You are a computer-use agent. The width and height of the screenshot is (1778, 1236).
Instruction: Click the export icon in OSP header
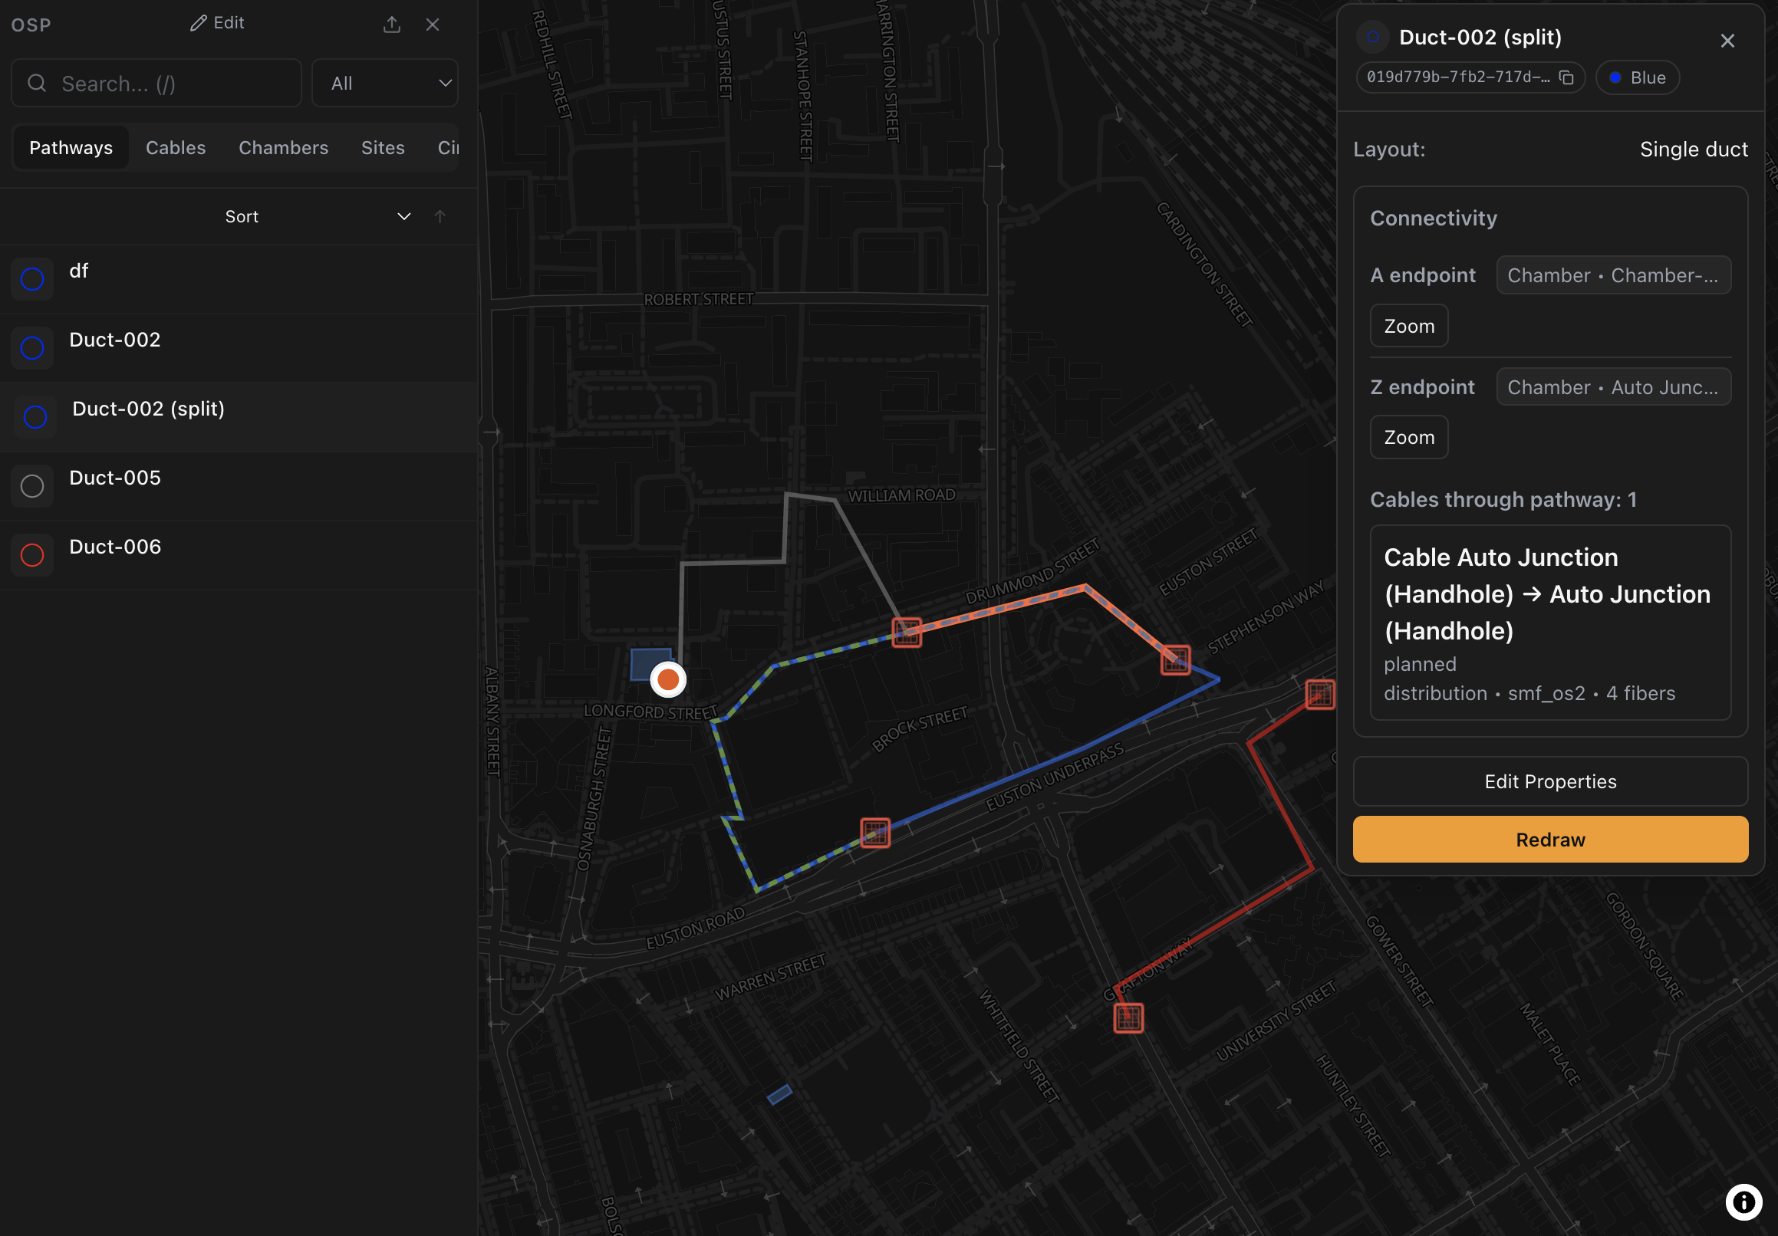(392, 25)
